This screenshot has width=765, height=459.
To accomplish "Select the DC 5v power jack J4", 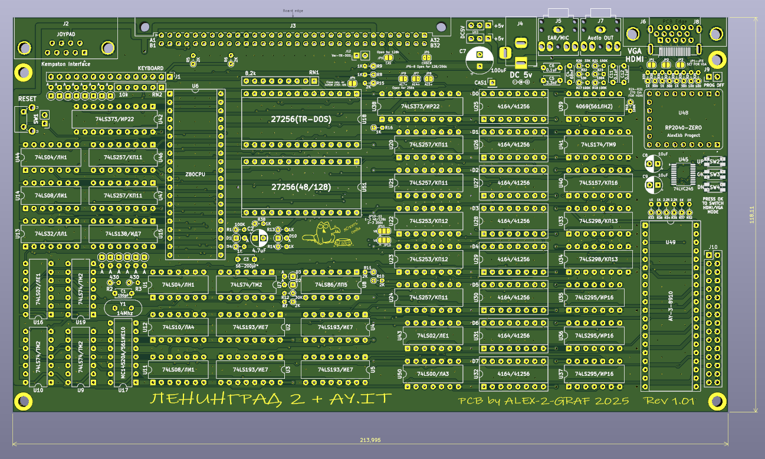I will (x=520, y=52).
